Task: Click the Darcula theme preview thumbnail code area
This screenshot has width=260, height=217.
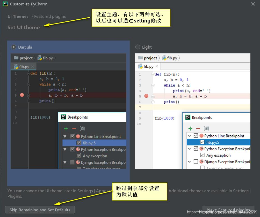Action: coord(68,111)
